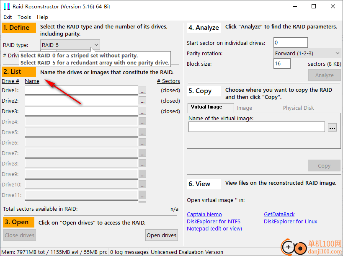Click the "(closed)" status on the Drive3 row
The width and height of the screenshot is (343, 256).
click(x=170, y=111)
